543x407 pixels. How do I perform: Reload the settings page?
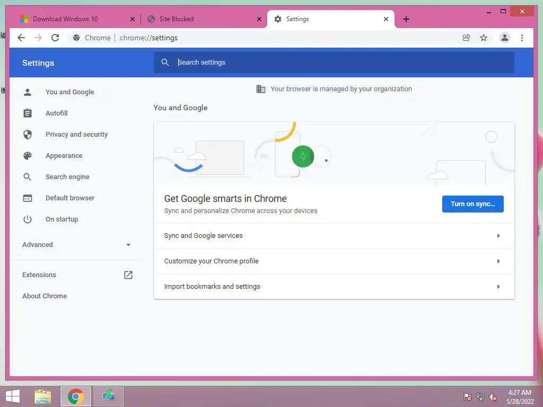pos(55,38)
